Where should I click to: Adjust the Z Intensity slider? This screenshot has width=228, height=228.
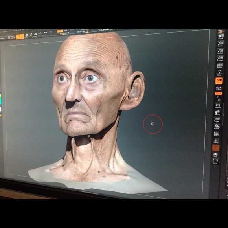pyautogui.click(x=64, y=33)
